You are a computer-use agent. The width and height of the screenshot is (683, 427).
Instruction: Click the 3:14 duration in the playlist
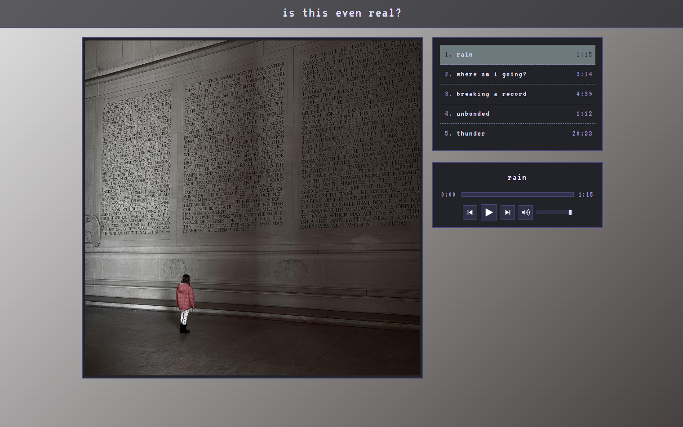[x=585, y=75]
